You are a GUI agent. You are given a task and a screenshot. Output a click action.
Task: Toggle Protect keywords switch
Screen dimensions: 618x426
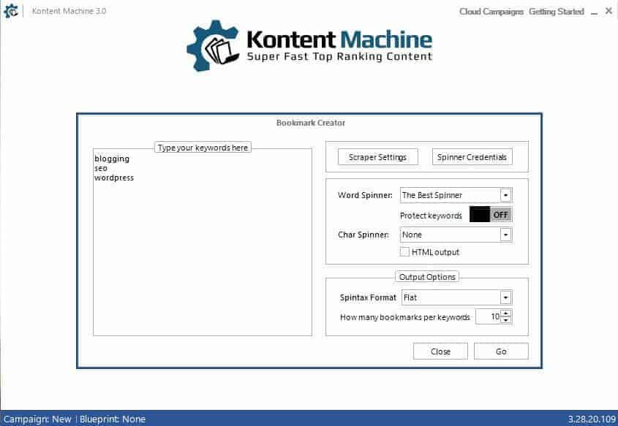click(x=490, y=215)
